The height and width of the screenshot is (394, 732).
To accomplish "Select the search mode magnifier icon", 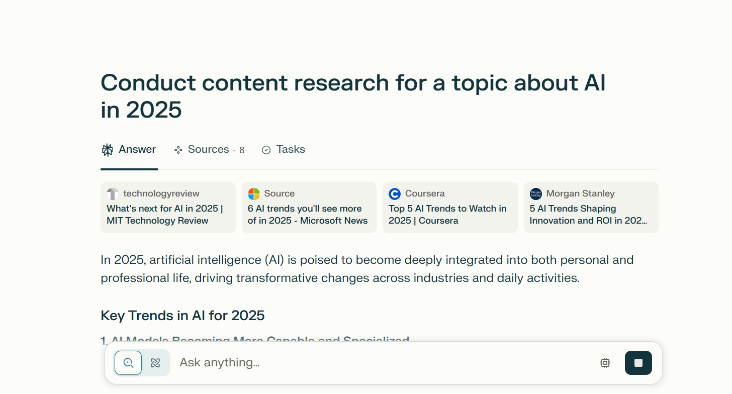I will click(x=128, y=362).
